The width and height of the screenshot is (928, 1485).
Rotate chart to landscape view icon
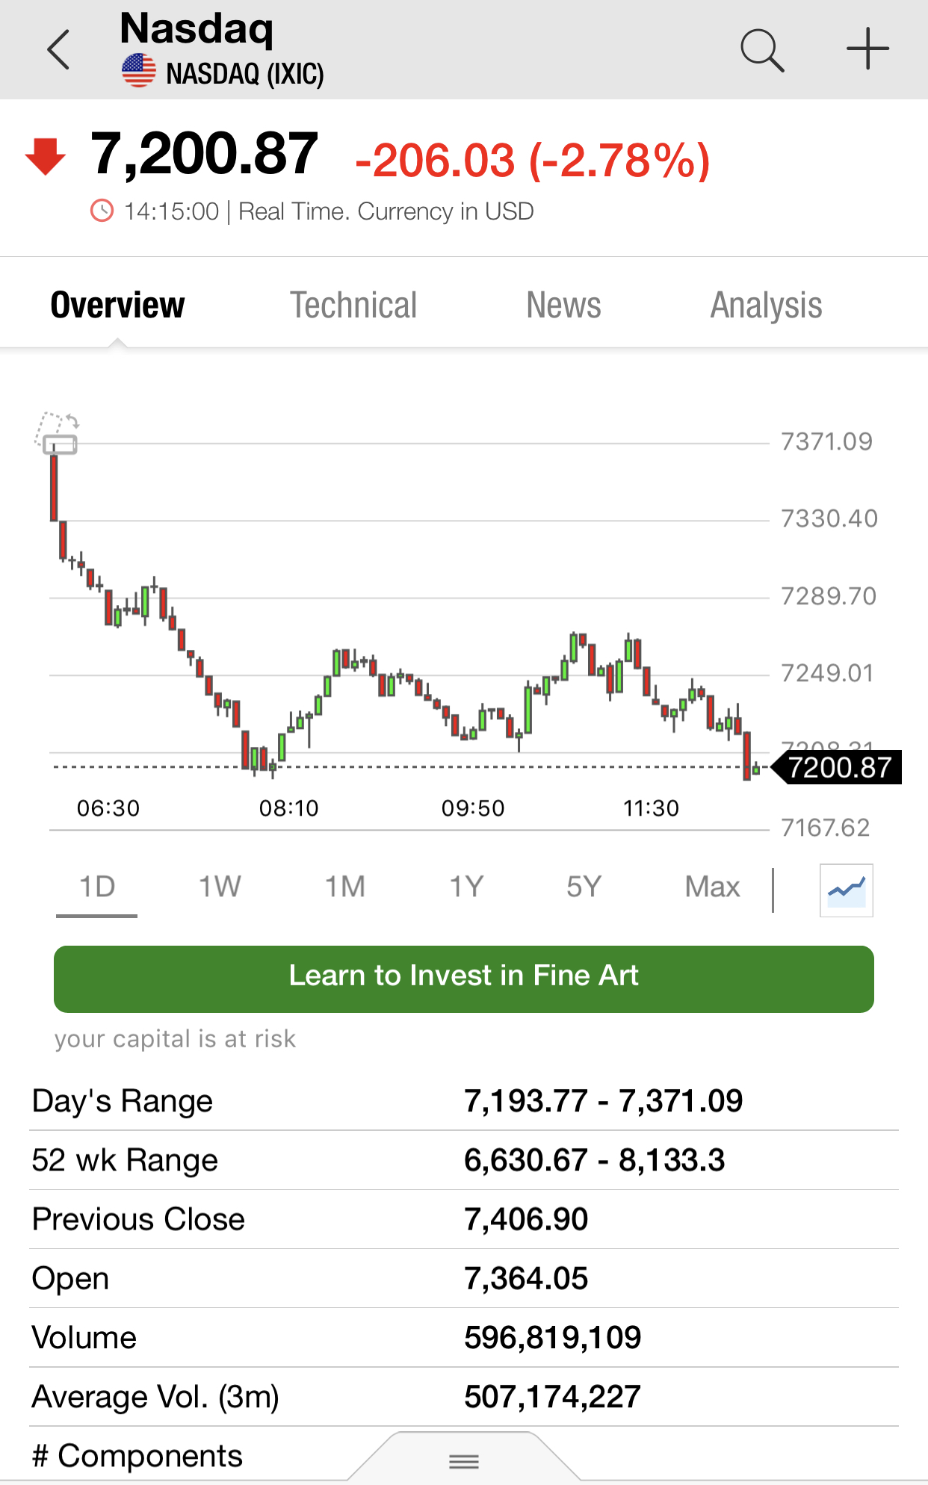(57, 433)
